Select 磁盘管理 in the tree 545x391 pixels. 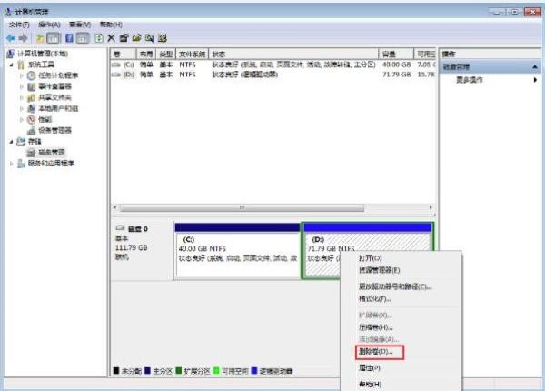[x=52, y=153]
